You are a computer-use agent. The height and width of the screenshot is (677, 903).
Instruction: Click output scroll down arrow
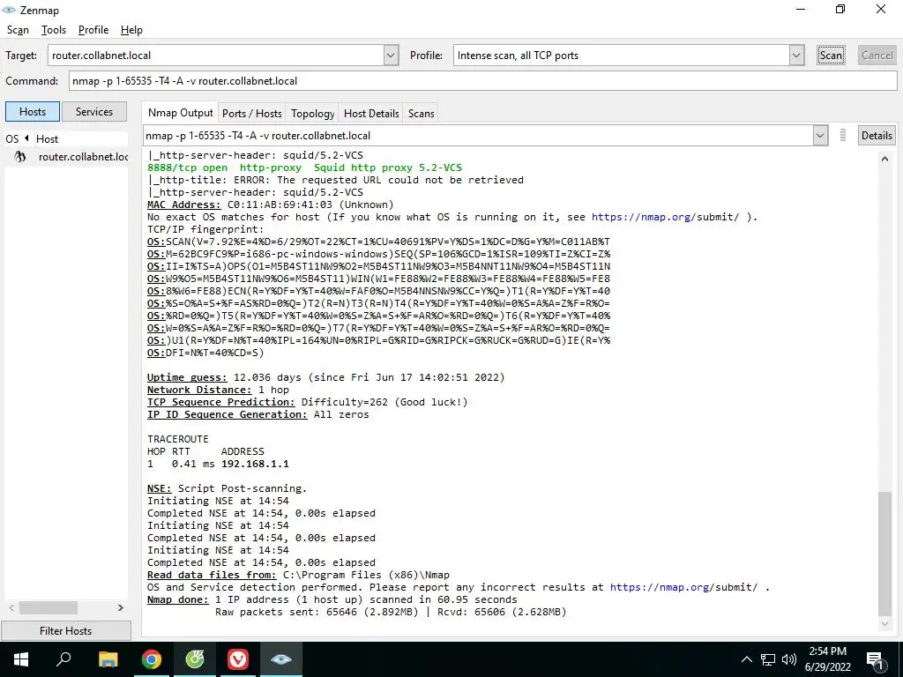coord(885,624)
